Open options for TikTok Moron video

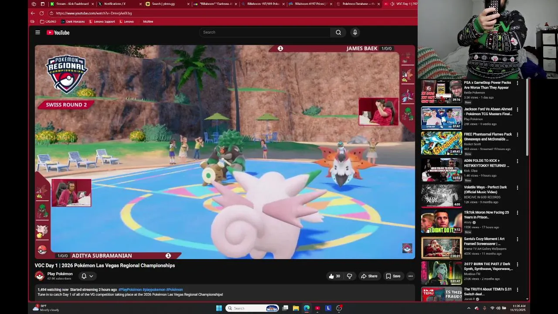click(517, 213)
